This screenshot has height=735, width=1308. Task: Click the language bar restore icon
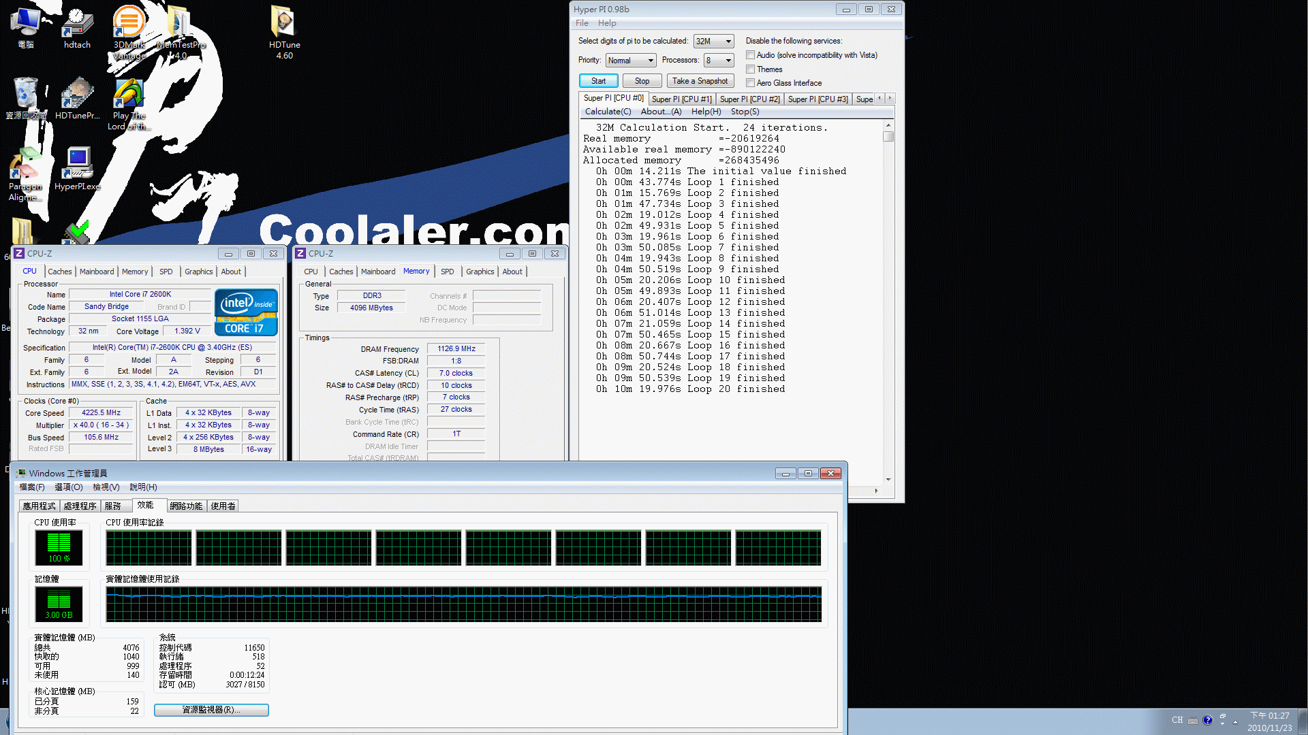(1223, 717)
